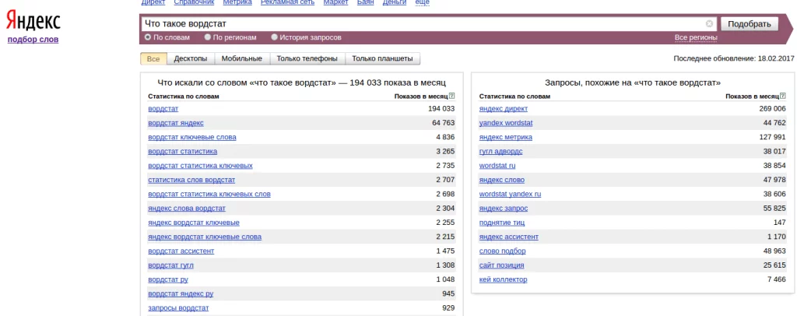Open the яндекс запрос similar query
The width and height of the screenshot is (797, 316).
coord(504,209)
